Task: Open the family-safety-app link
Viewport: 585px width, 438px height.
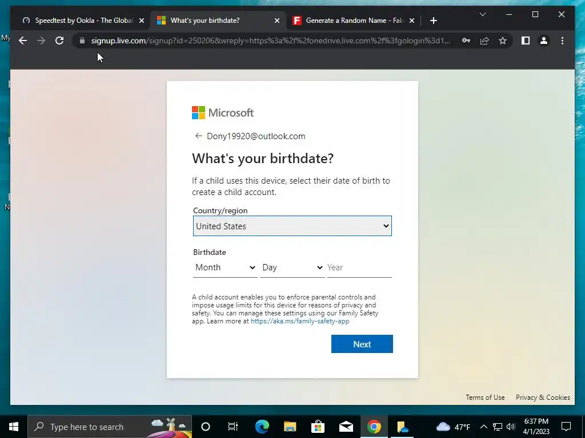Action: click(300, 321)
